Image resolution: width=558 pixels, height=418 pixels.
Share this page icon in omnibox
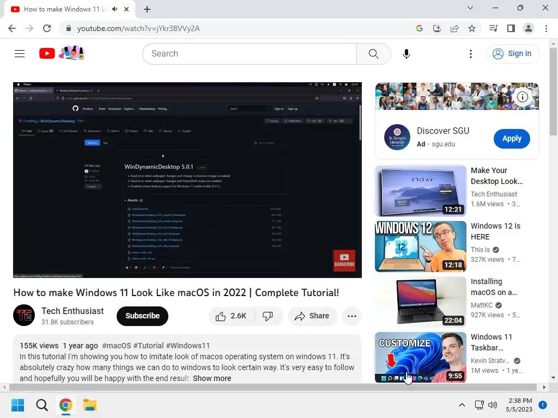[x=454, y=28]
